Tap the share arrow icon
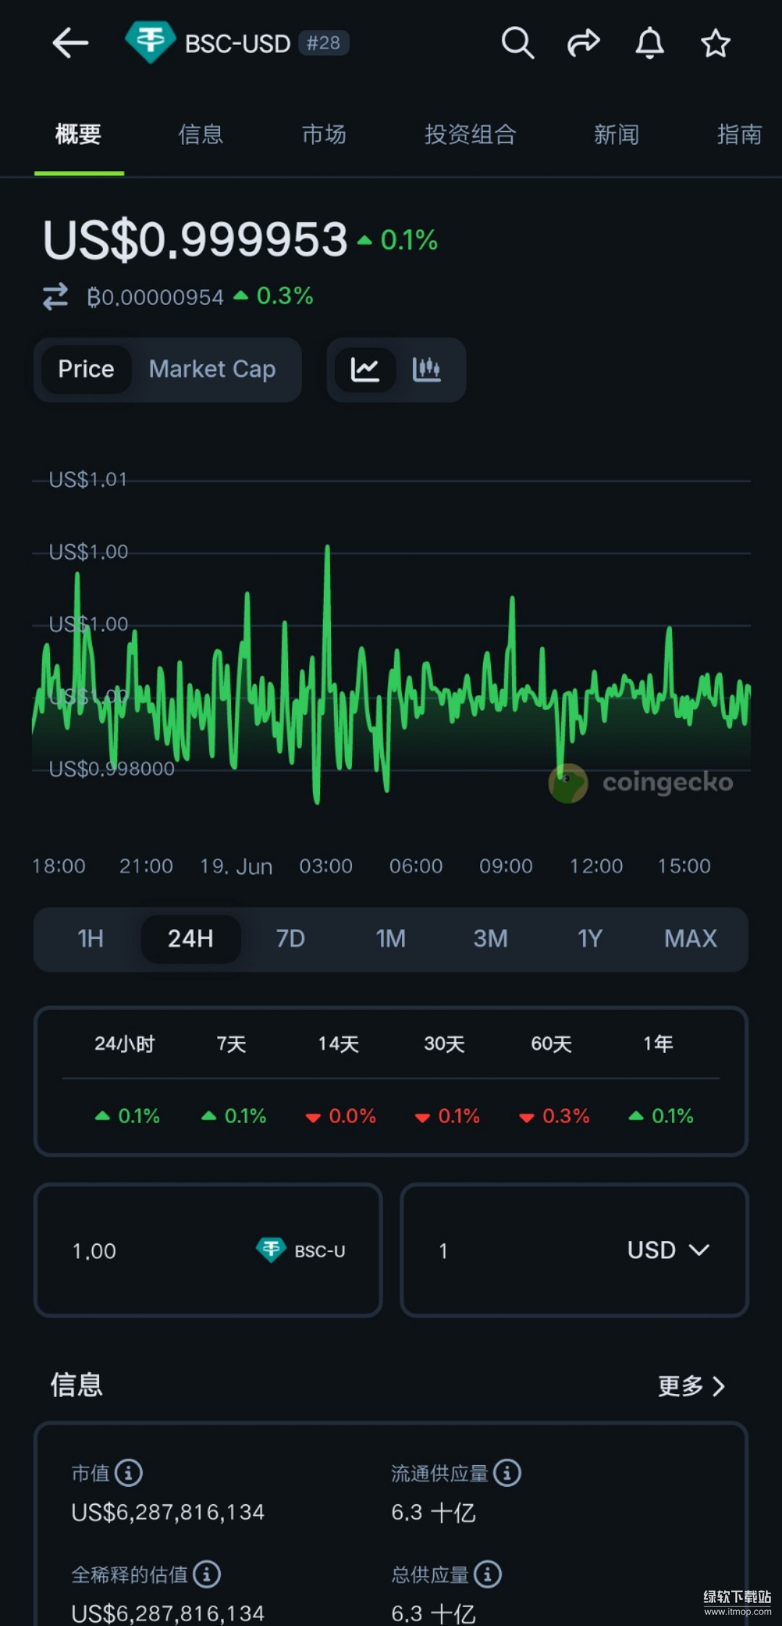This screenshot has width=782, height=1626. pyautogui.click(x=583, y=43)
